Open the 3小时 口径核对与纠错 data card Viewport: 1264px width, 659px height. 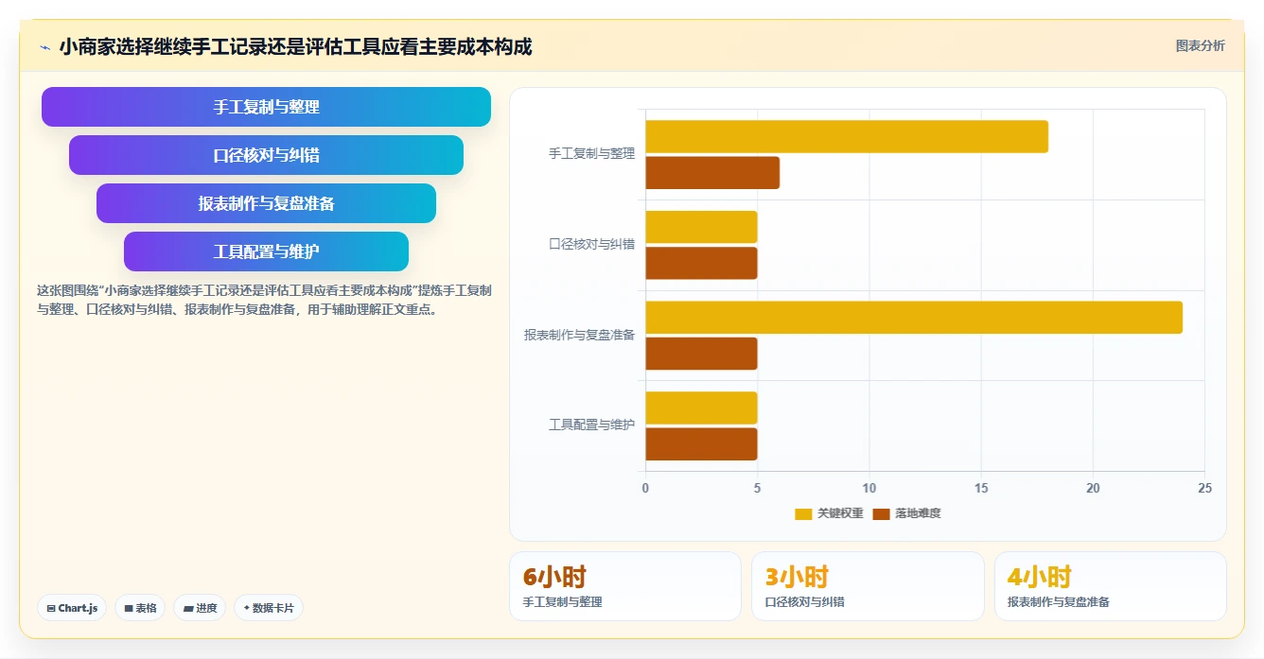pos(868,586)
